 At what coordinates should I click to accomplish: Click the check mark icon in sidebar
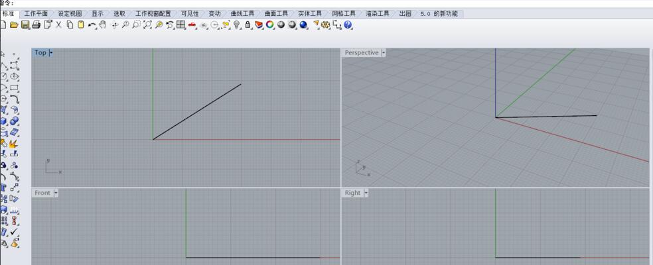[x=15, y=231]
